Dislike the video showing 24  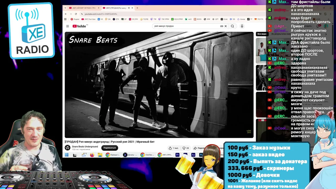186,148
